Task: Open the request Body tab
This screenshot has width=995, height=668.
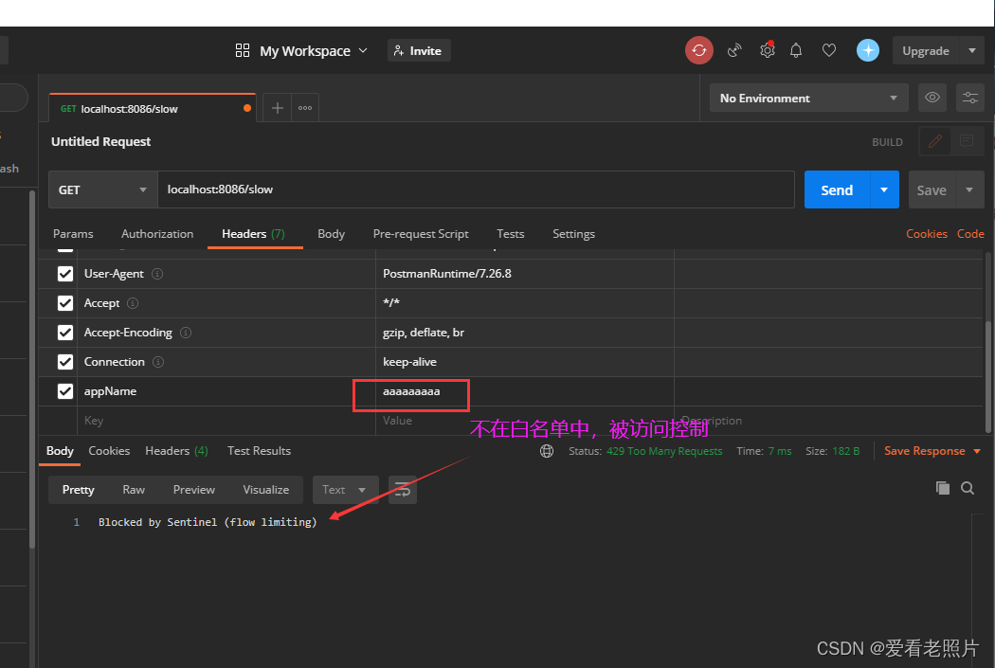Action: click(332, 234)
